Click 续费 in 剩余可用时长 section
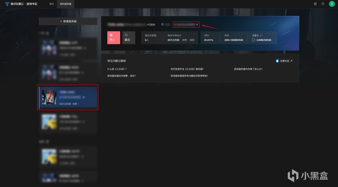This screenshot has height=187, width=338. coord(184,40)
